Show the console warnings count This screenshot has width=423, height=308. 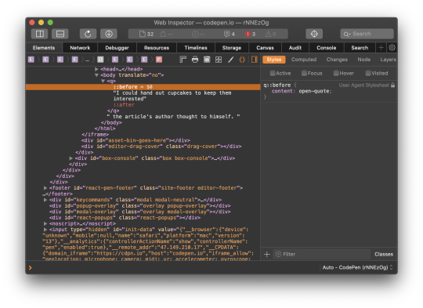[x=270, y=34]
